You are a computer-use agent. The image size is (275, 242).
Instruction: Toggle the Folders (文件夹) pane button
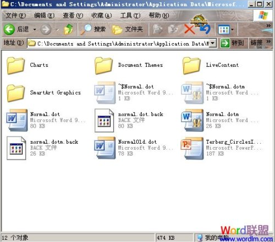(x=128, y=29)
